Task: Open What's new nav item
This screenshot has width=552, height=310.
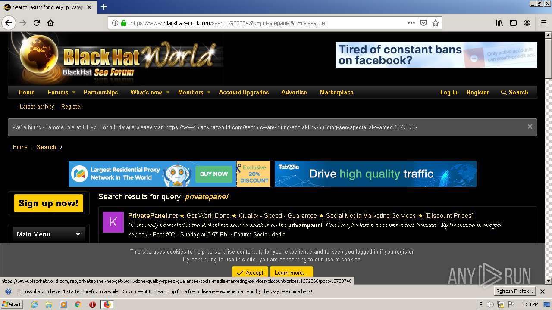Action: coord(146,92)
